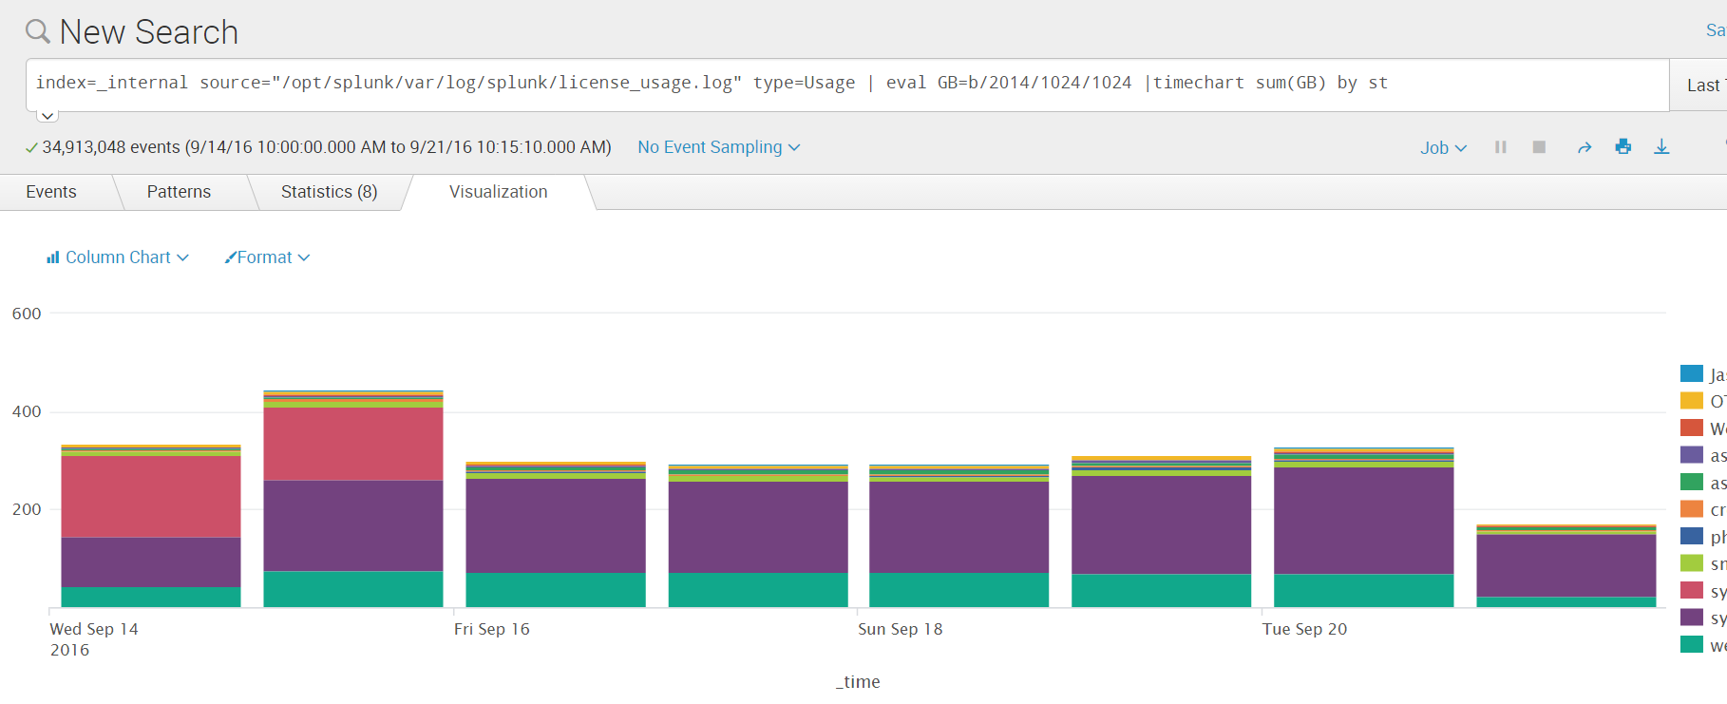
Task: Click the yellow legend color swatch
Action: pyautogui.click(x=1692, y=401)
